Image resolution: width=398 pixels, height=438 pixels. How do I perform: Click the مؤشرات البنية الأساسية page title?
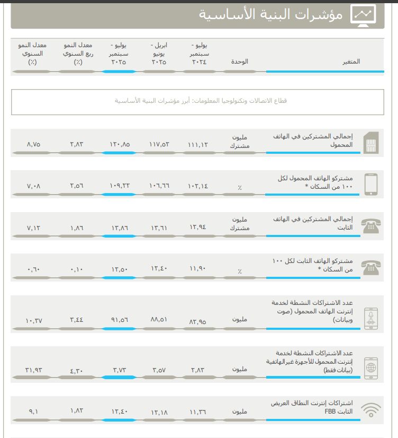(270, 15)
